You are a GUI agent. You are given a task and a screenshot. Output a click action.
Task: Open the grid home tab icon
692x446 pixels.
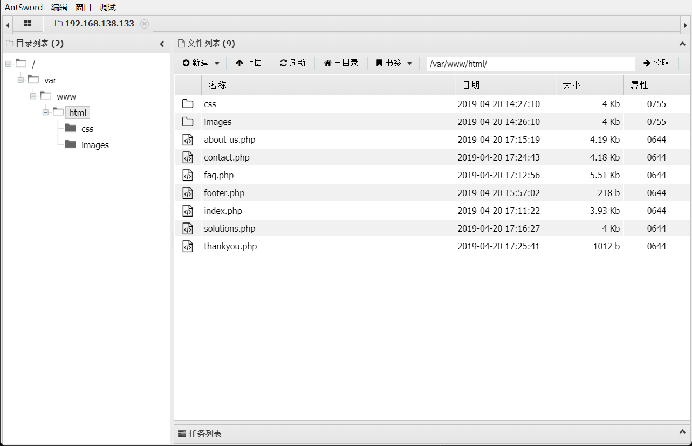pyautogui.click(x=28, y=24)
